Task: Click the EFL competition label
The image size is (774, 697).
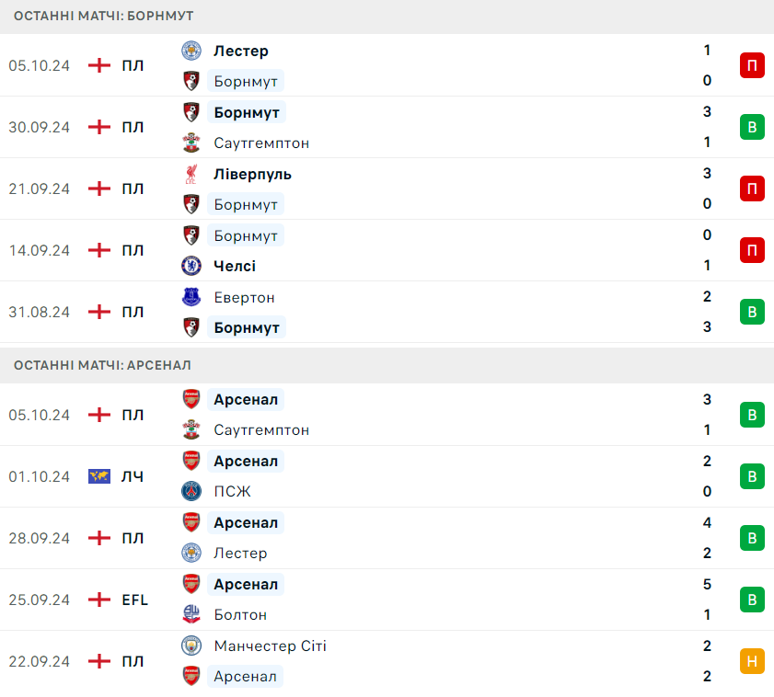Action: click(x=134, y=600)
